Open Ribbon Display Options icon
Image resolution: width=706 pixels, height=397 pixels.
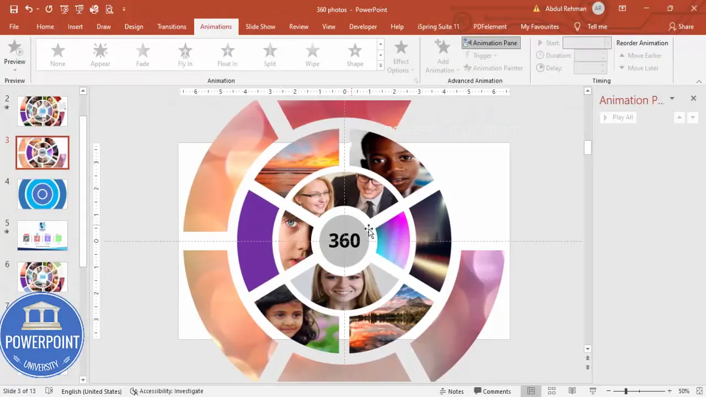point(622,9)
